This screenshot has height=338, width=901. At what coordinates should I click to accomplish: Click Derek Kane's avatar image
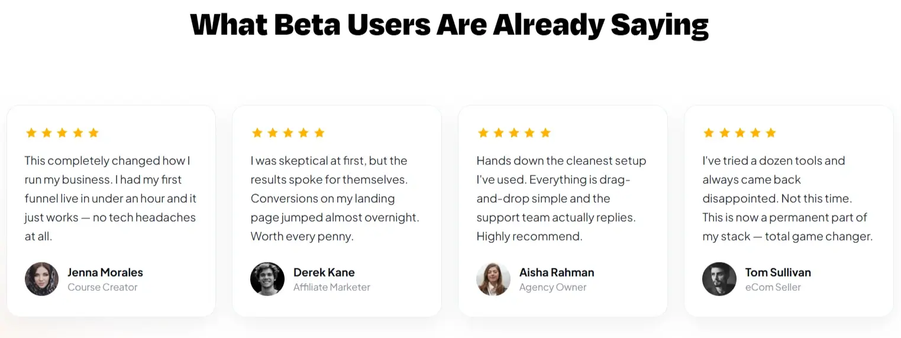tap(268, 279)
